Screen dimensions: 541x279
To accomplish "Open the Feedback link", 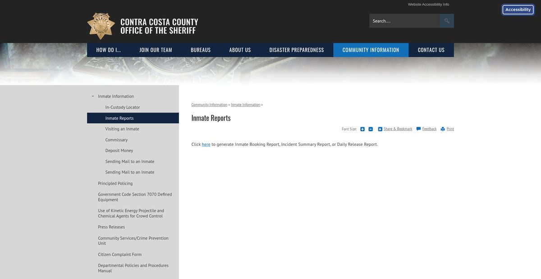I will [429, 129].
